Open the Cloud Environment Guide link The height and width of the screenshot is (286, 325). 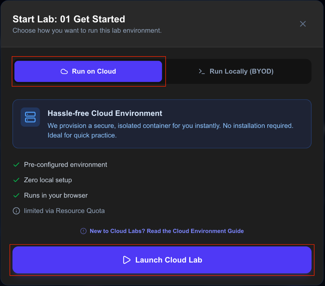click(x=167, y=231)
